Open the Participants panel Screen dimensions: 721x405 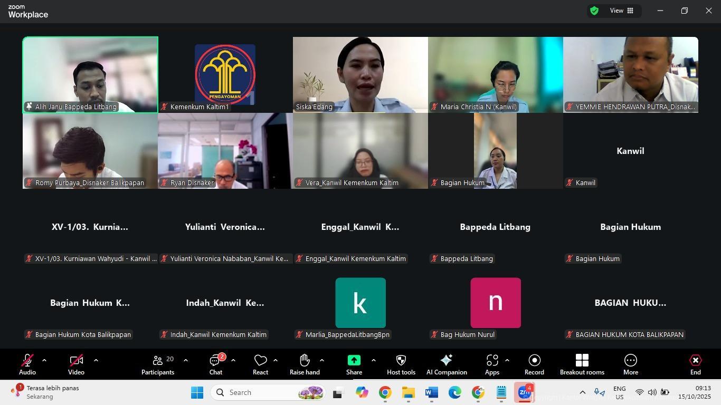pyautogui.click(x=157, y=364)
